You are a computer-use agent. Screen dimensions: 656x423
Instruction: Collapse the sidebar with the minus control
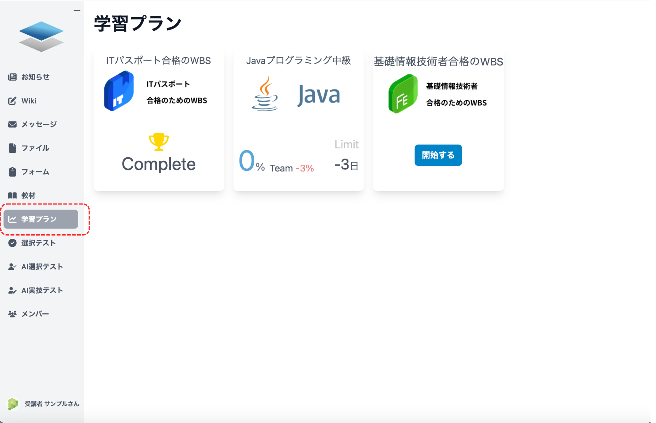click(x=76, y=10)
